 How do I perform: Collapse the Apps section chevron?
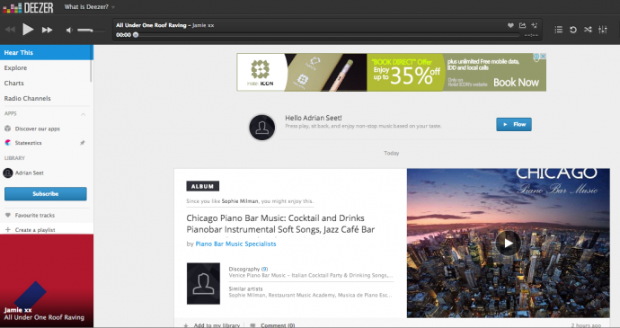(x=83, y=114)
